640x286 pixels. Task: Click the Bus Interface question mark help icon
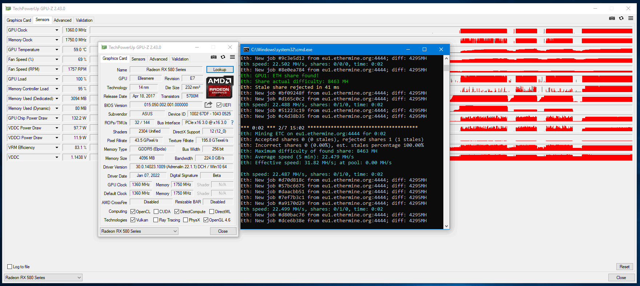tap(232, 123)
